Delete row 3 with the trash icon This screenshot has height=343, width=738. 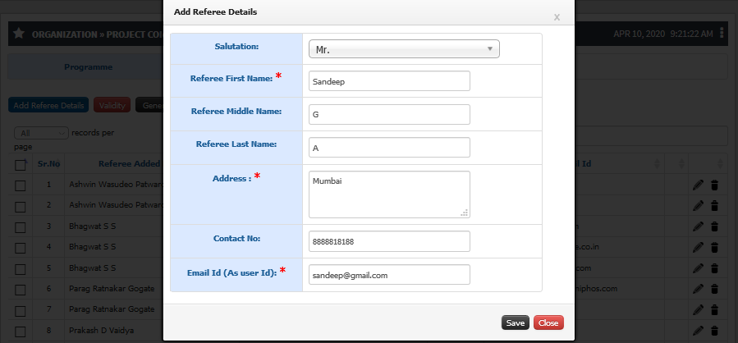pos(714,226)
